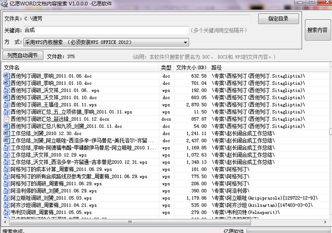
Task: Select file 阿格列汀的成本计算_周素梅_2011.06.29.wps
Action: [61, 170]
